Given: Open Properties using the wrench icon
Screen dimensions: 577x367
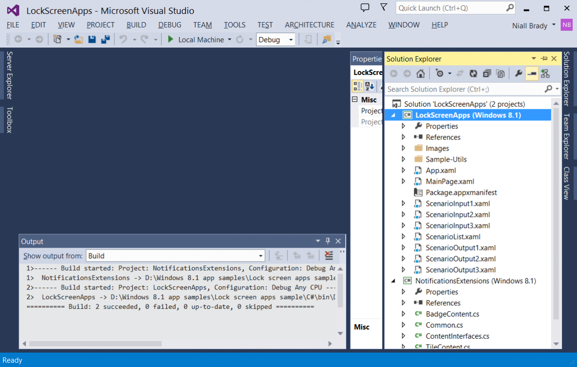Looking at the screenshot, I should tap(518, 74).
